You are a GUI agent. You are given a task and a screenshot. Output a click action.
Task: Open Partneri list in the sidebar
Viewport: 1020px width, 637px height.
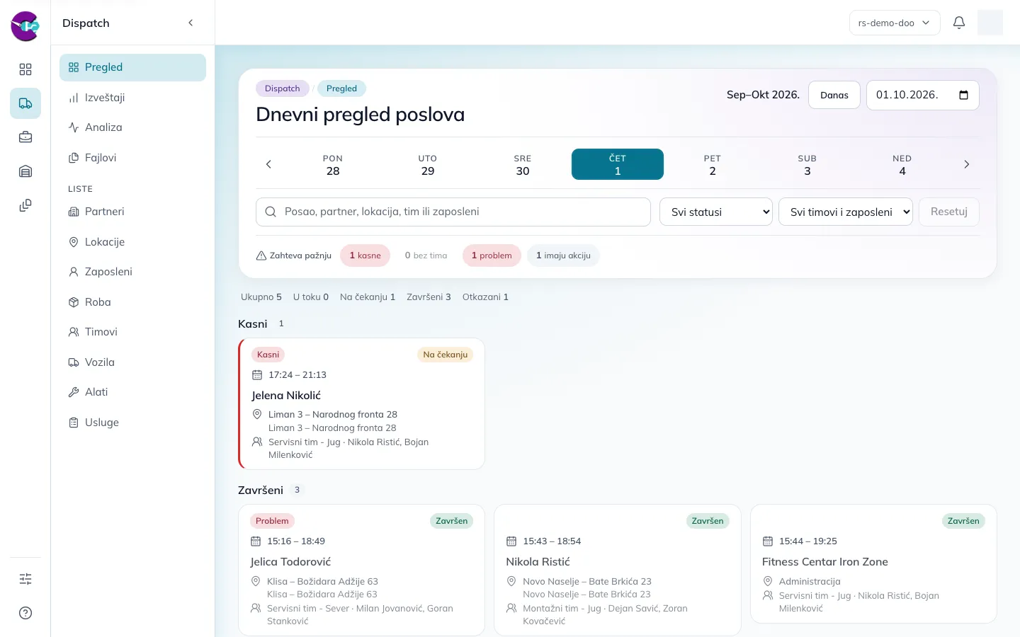pos(133,212)
